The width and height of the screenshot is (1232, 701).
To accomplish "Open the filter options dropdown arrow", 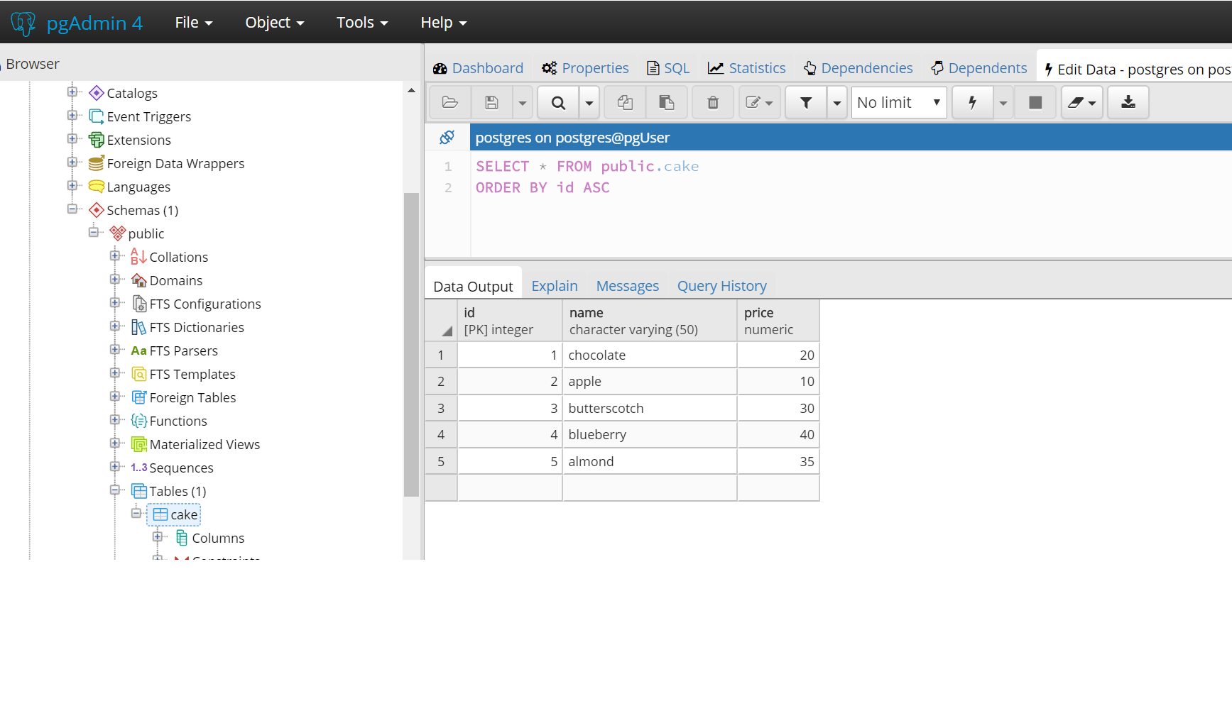I will (x=837, y=103).
